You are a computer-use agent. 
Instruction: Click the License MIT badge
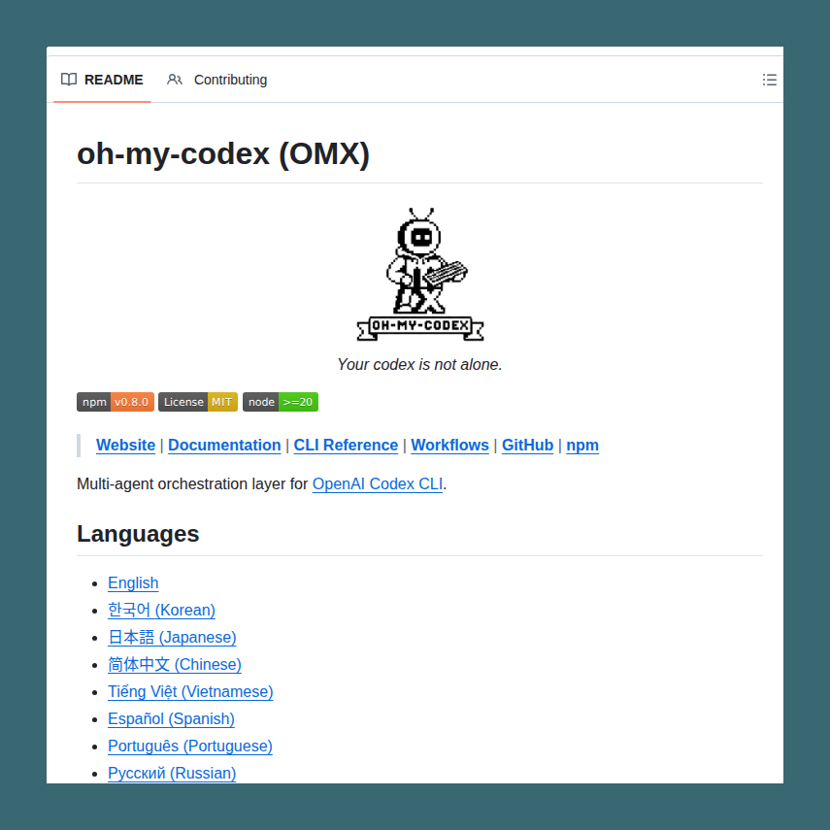pyautogui.click(x=198, y=402)
